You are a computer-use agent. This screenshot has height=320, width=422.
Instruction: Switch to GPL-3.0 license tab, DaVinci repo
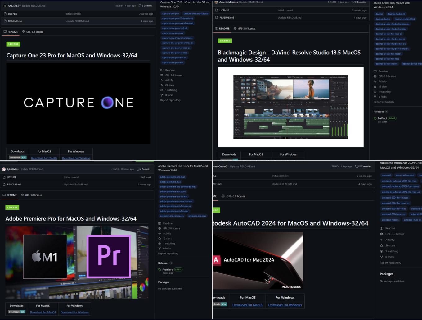coord(244,28)
